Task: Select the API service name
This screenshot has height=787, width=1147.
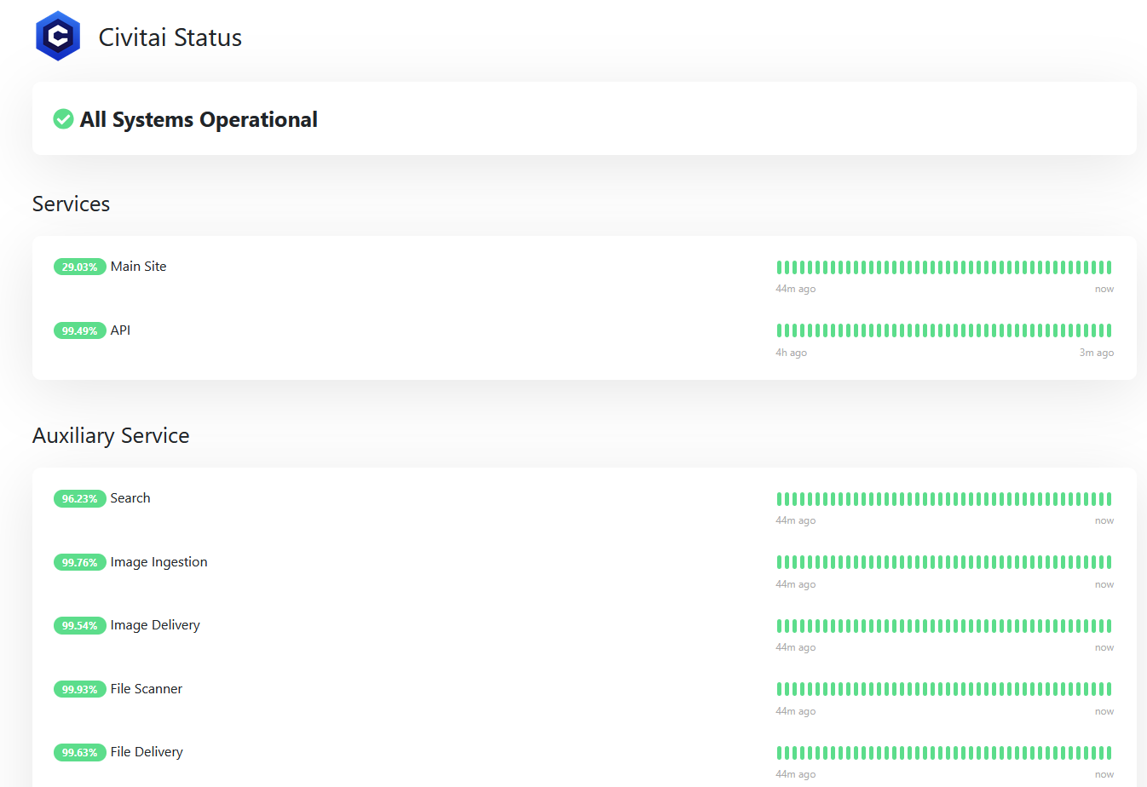Action: (120, 330)
